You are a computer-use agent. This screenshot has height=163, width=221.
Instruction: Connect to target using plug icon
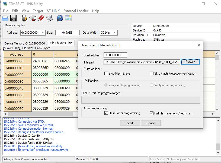[x=24, y=18]
